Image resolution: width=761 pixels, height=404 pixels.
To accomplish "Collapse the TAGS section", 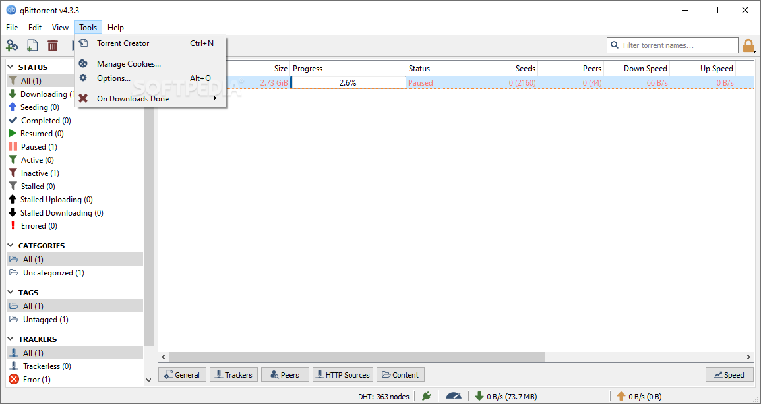I will (x=11, y=293).
